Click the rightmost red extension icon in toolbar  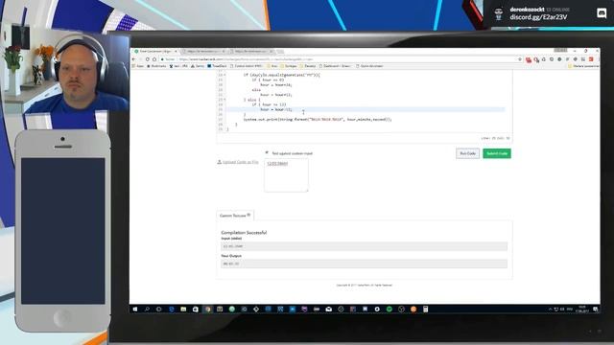tap(591, 59)
